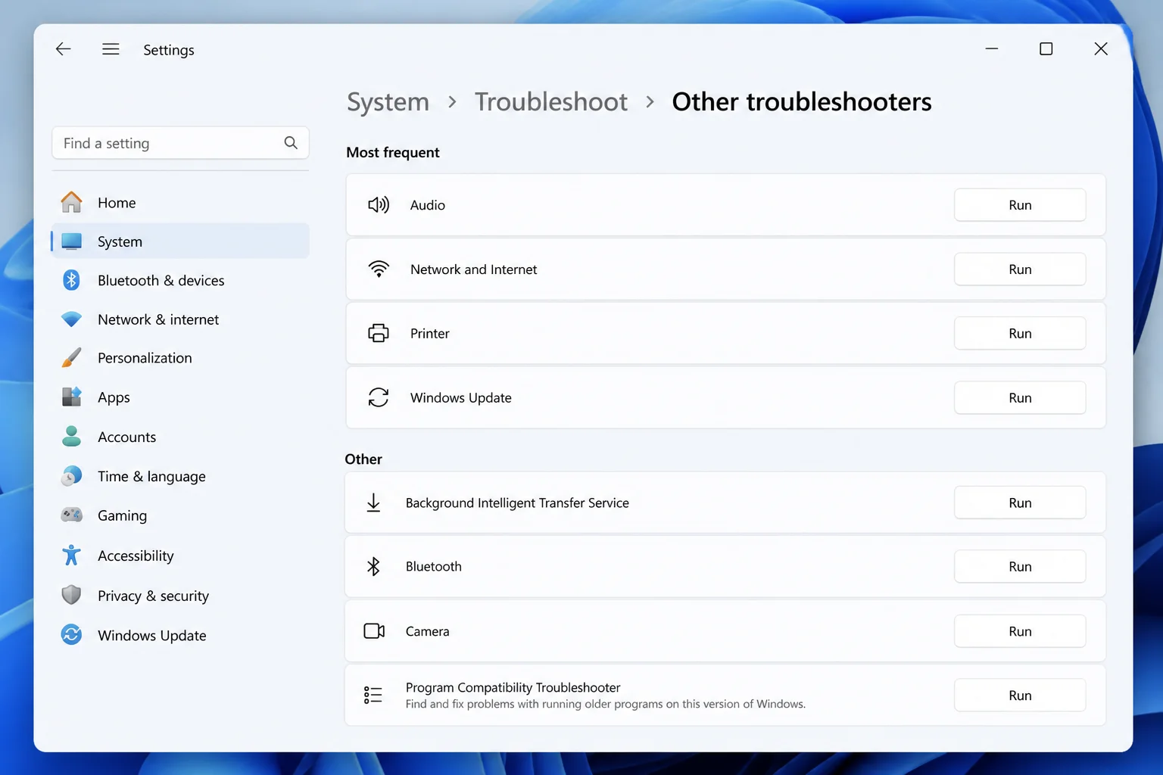Click the Time & language clock icon

pyautogui.click(x=71, y=475)
